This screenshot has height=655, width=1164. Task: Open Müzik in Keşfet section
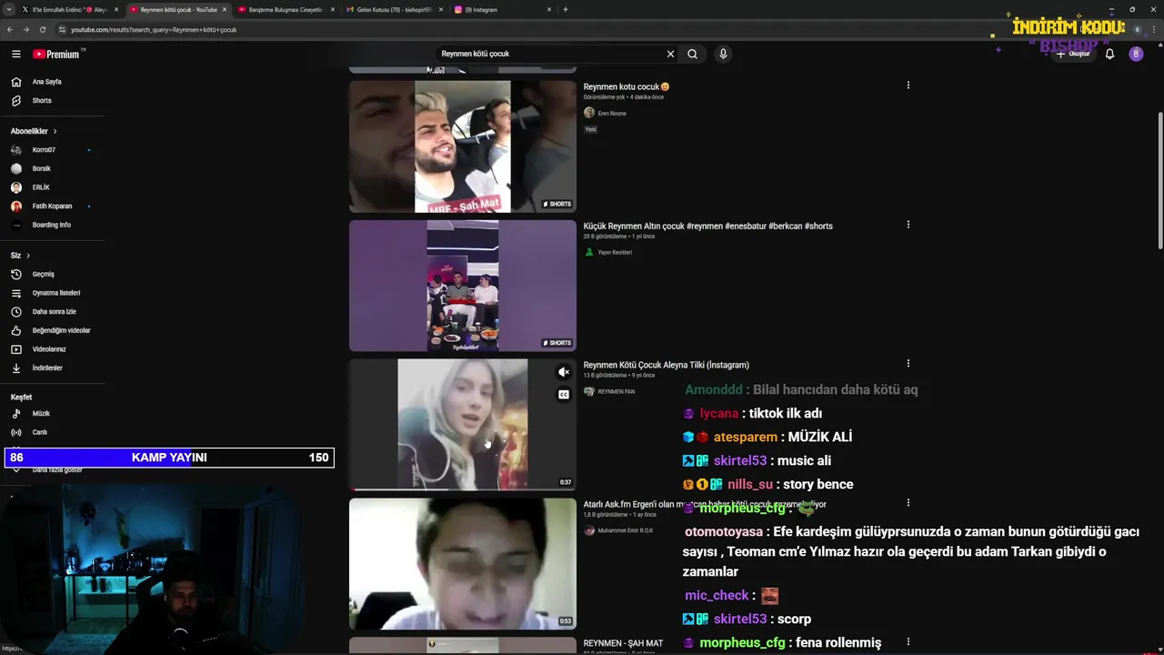tap(41, 414)
